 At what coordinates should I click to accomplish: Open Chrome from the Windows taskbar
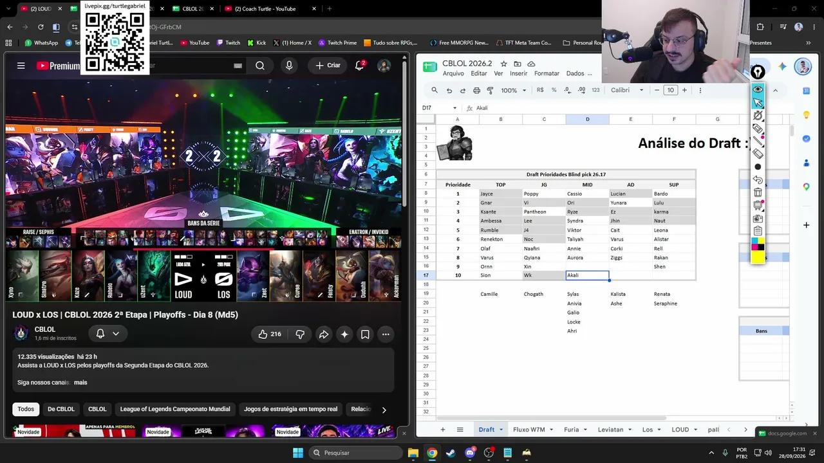[x=432, y=453]
